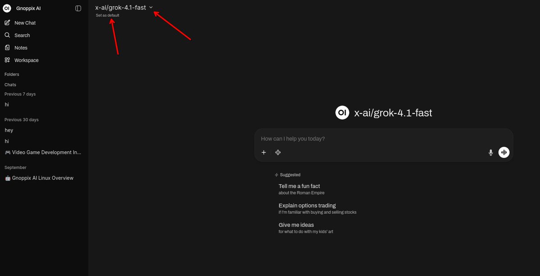Click Set as default under the model name
Viewport: 540px width, 276px height.
point(108,15)
